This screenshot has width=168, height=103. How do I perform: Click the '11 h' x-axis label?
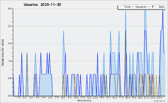tap(83, 97)
